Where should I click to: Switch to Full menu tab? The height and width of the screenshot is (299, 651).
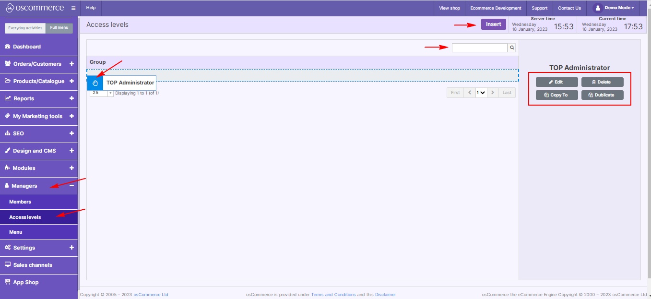pyautogui.click(x=59, y=28)
